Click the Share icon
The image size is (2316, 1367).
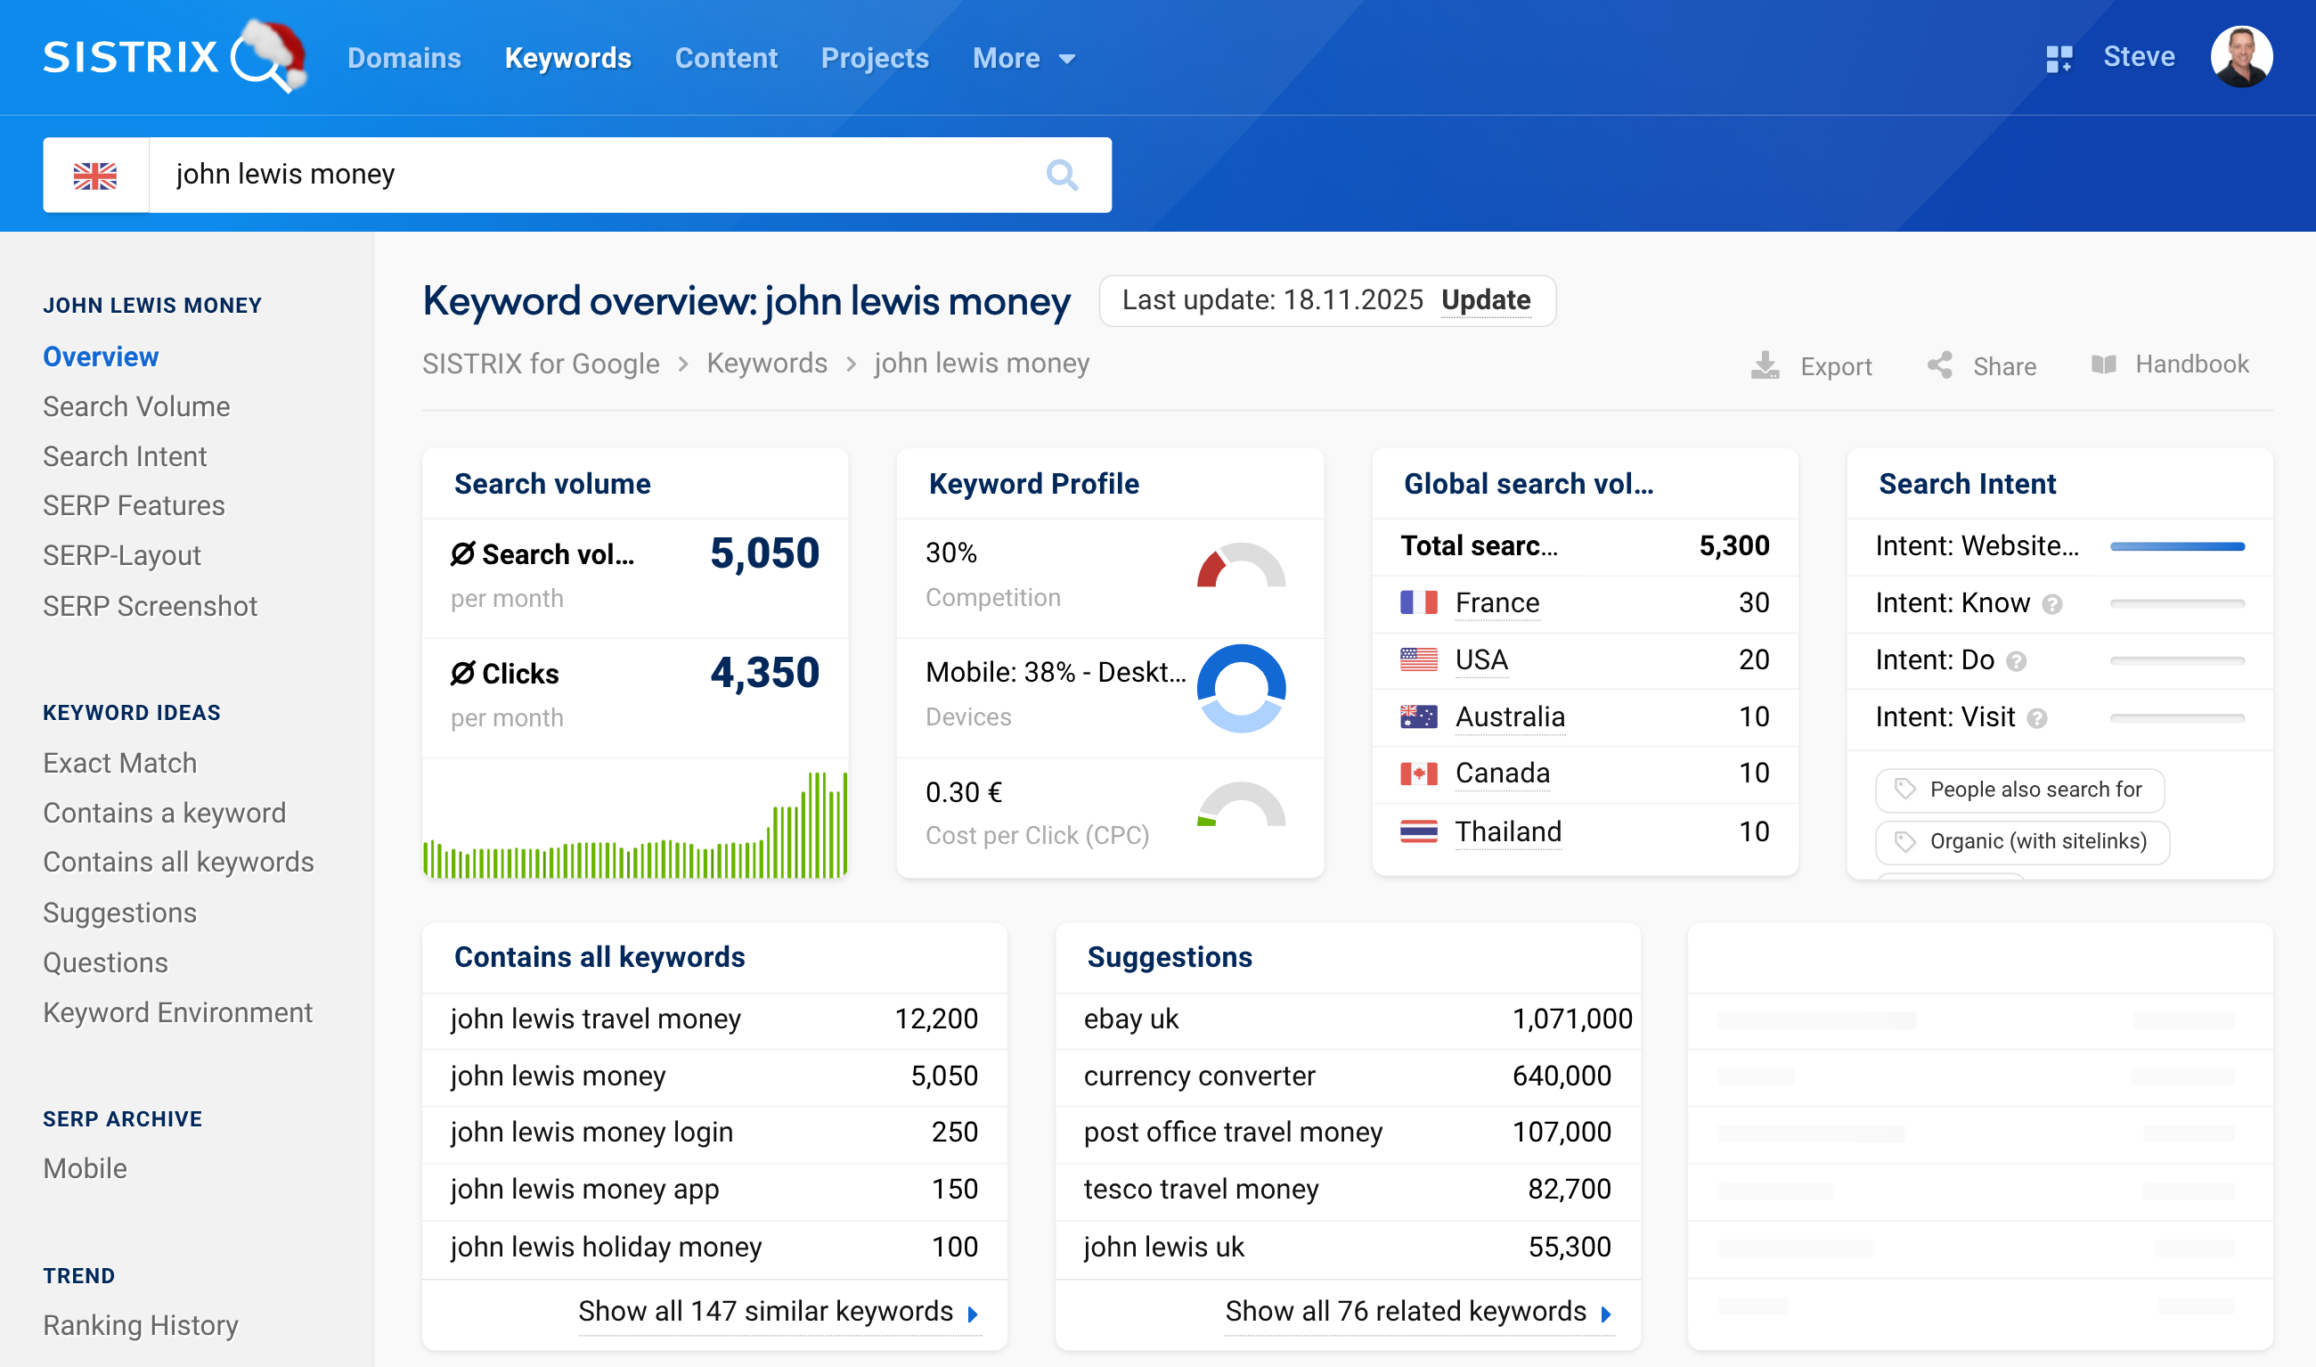click(x=1939, y=364)
